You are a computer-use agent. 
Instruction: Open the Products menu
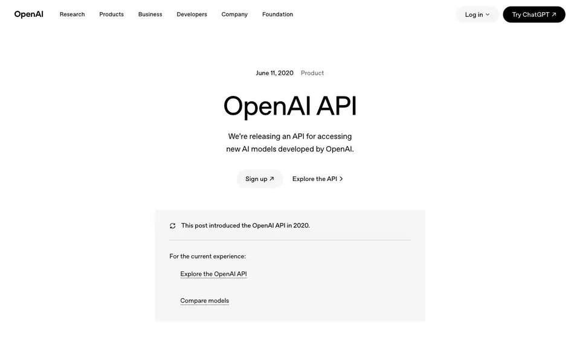point(111,14)
